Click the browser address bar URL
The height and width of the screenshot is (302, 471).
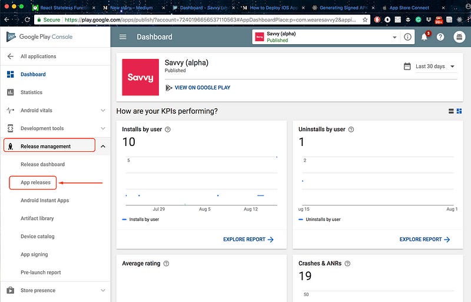point(210,20)
